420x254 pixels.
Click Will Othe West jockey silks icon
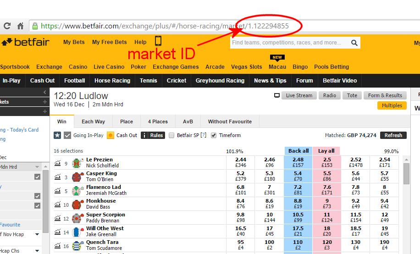[77, 232]
